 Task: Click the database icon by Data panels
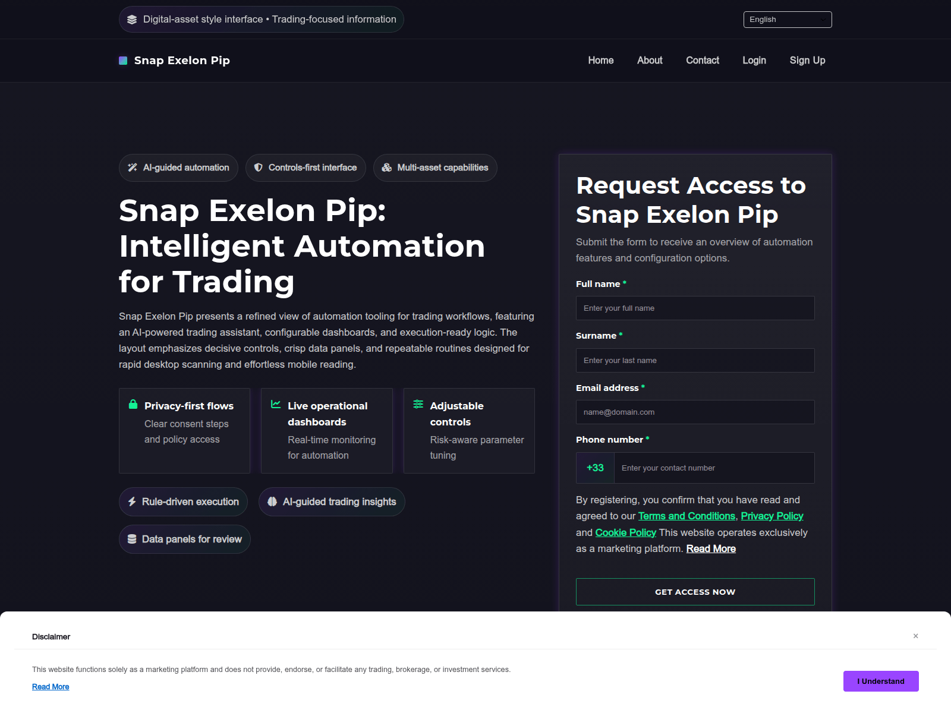coord(132,539)
